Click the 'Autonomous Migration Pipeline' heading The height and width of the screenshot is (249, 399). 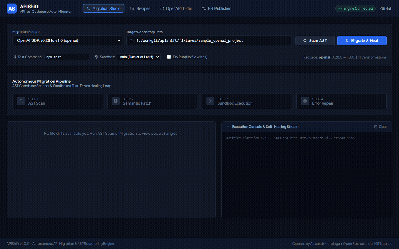coord(41,81)
